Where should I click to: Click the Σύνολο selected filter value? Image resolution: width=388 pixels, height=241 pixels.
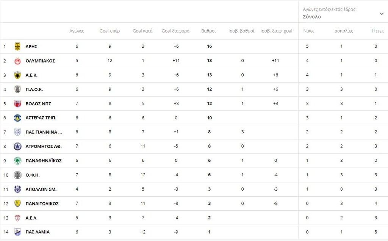point(312,17)
